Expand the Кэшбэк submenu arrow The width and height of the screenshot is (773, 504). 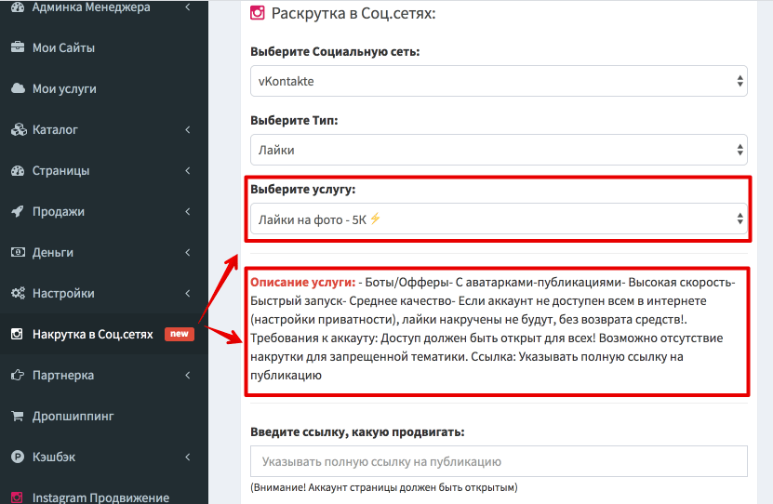(x=188, y=457)
